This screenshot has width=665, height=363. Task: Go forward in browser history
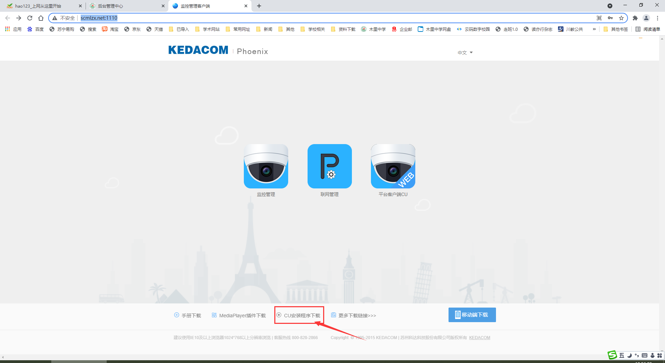tap(19, 18)
